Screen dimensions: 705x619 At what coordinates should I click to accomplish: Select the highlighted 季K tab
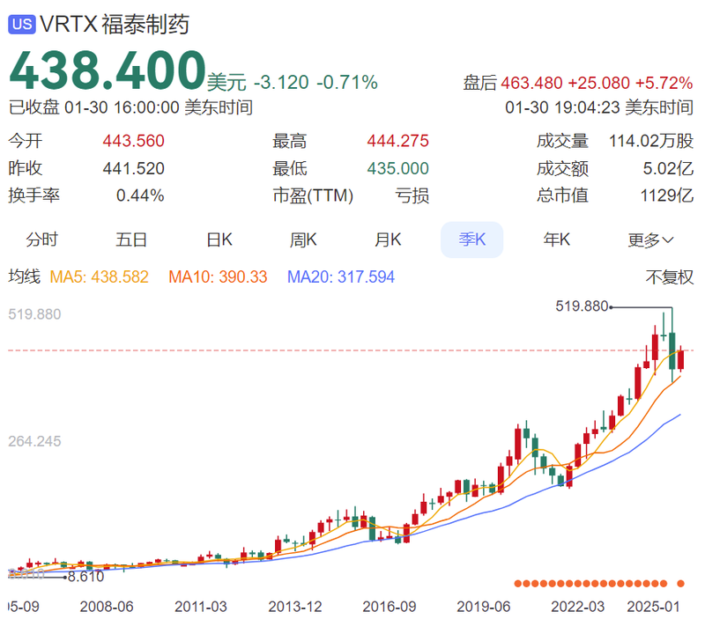pyautogui.click(x=471, y=239)
